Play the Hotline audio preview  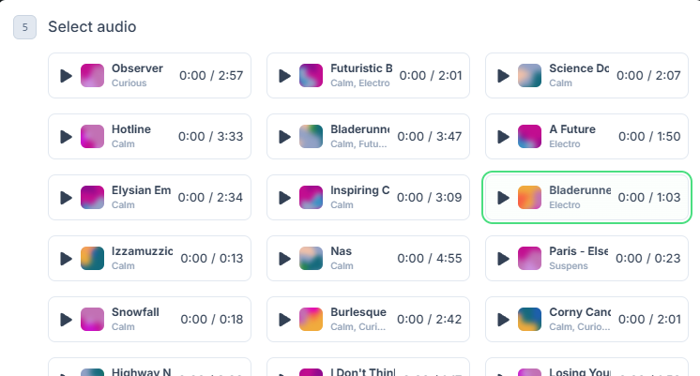tap(66, 137)
